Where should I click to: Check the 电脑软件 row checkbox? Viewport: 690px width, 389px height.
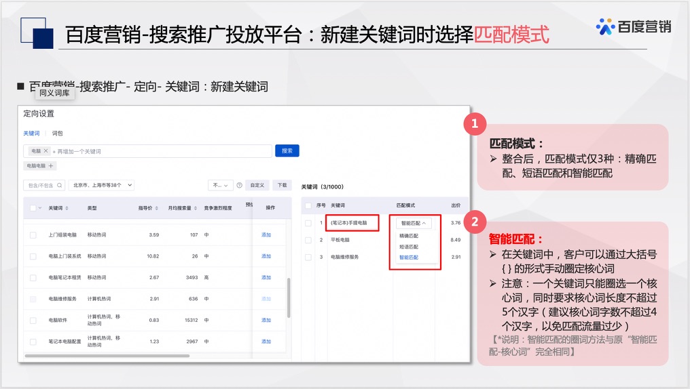click(33, 320)
